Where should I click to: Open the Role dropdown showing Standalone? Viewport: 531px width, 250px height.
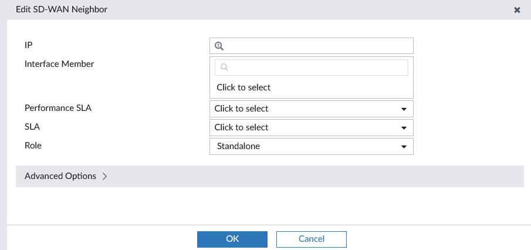click(x=305, y=146)
